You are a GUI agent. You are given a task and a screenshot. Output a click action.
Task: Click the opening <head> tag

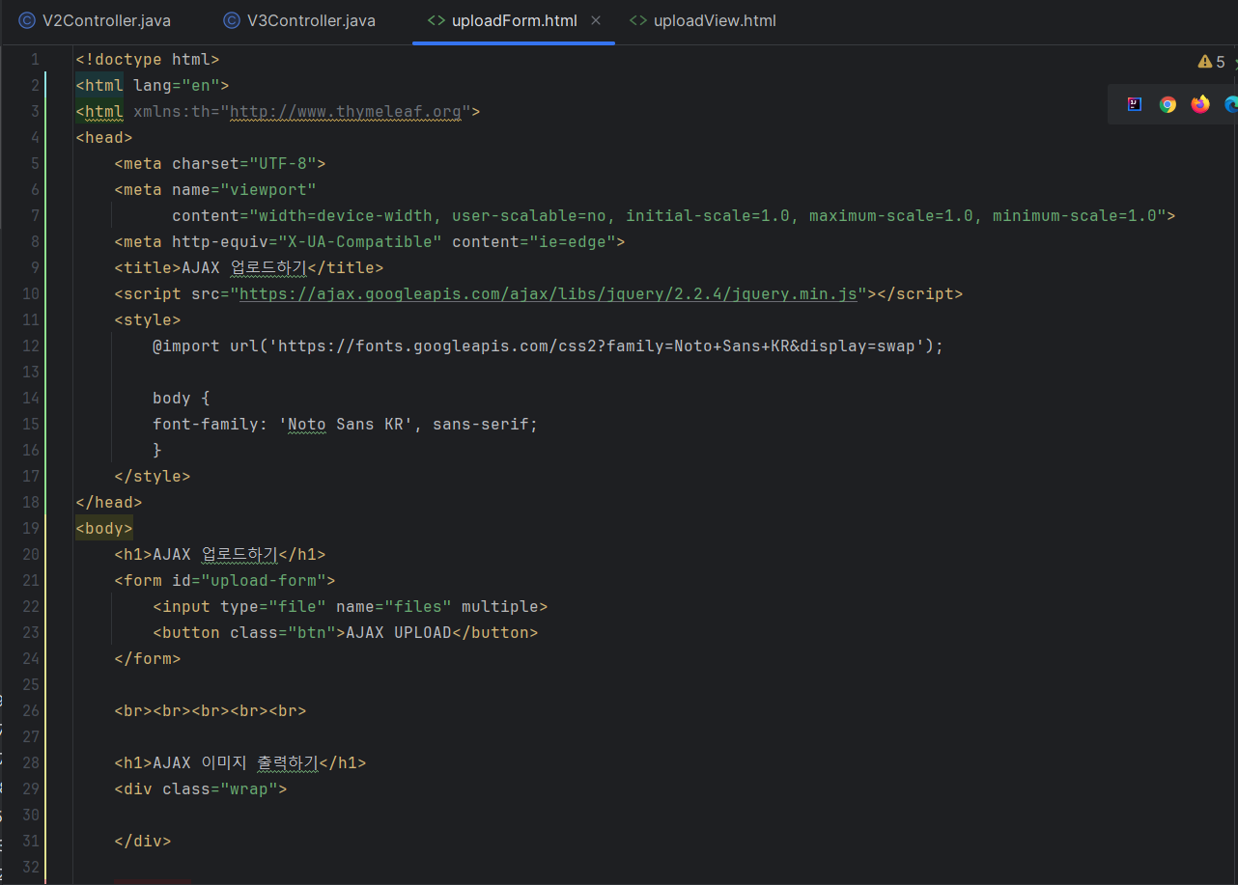click(104, 138)
